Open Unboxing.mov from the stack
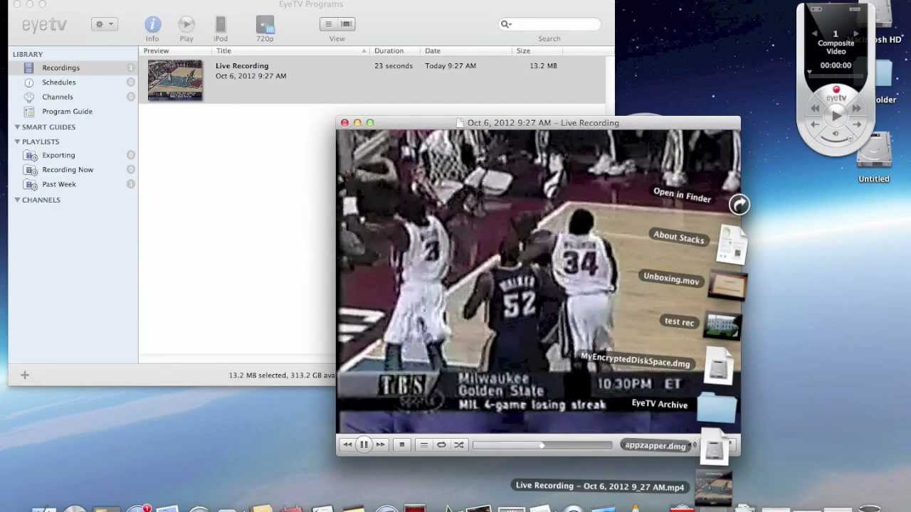The image size is (911, 512). click(671, 278)
